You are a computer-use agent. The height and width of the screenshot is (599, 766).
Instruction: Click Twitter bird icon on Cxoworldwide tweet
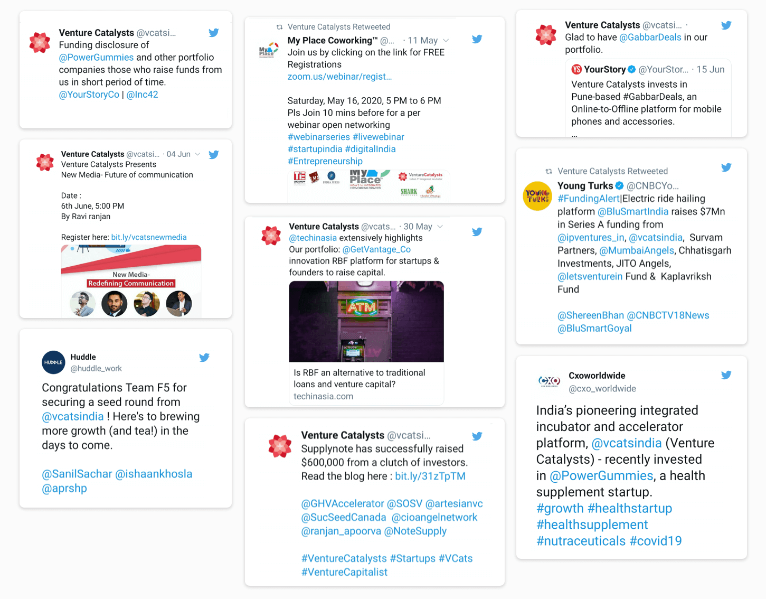[x=726, y=375]
